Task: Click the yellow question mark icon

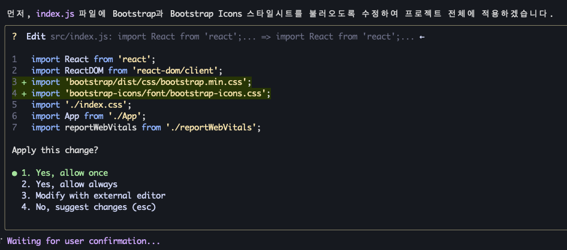Action: coord(14,36)
